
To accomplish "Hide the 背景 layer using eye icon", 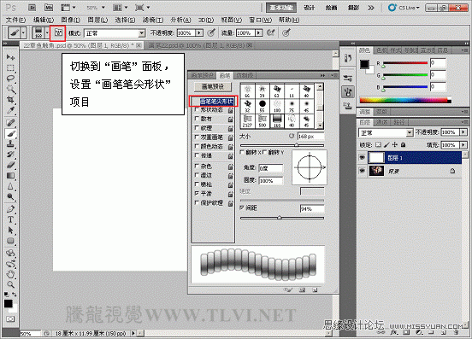I will (x=363, y=171).
